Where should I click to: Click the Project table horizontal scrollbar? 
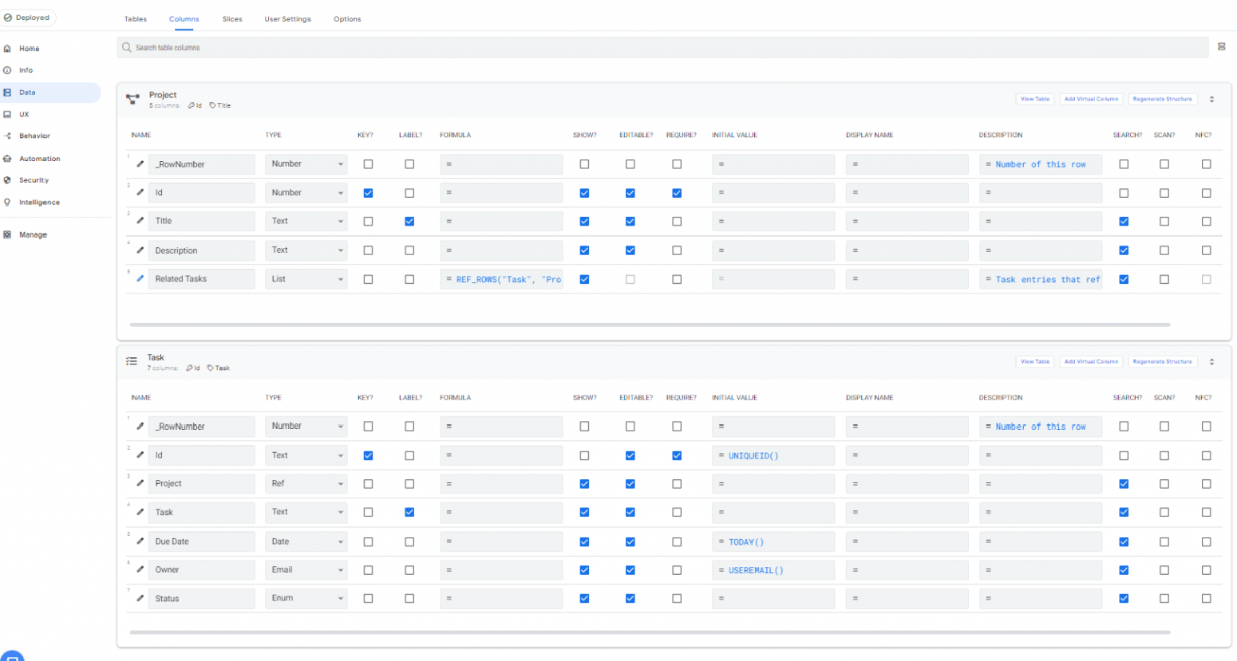650,325
